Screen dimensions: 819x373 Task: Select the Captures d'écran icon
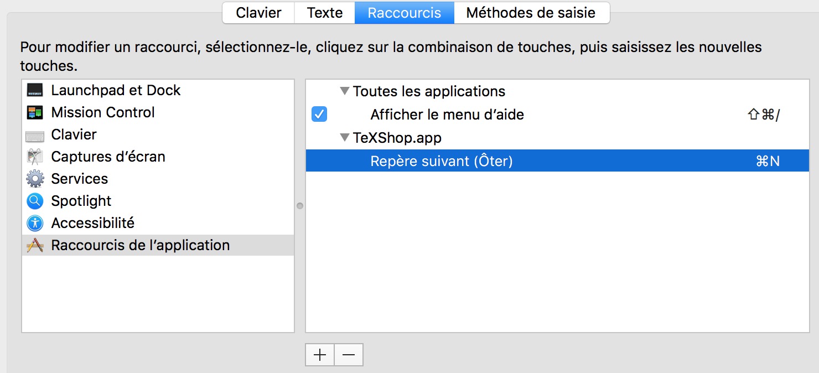35,157
